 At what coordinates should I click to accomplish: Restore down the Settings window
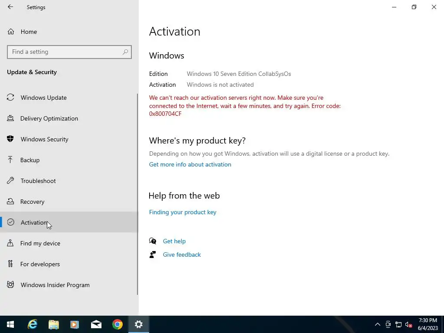pos(414,7)
